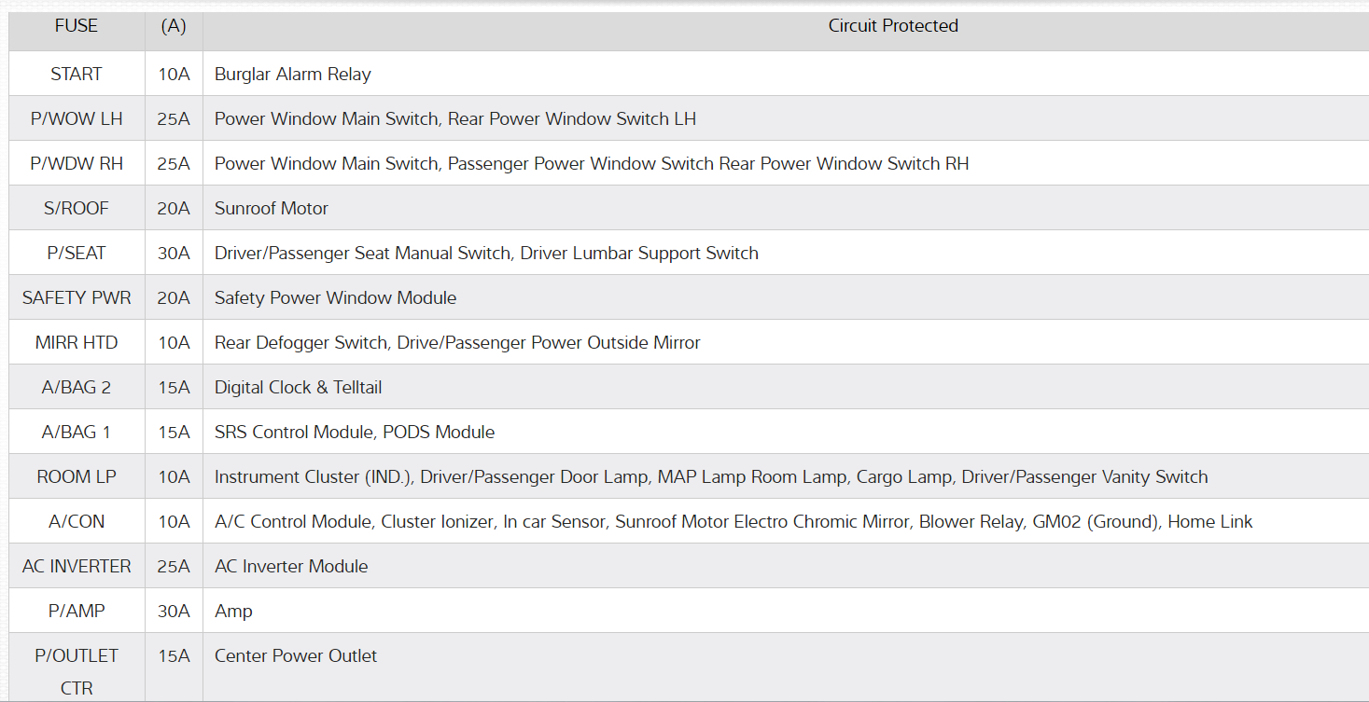Click the P/SEAT fuse name
The width and height of the screenshot is (1369, 702).
tap(77, 254)
